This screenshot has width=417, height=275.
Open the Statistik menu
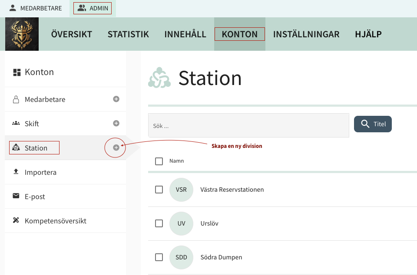click(x=128, y=34)
